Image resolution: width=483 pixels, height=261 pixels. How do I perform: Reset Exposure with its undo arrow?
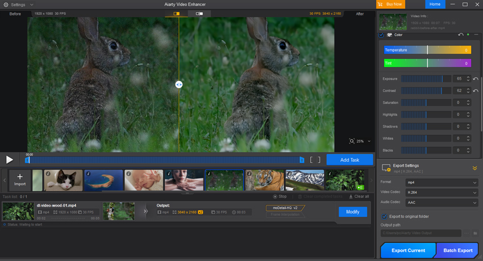point(476,79)
